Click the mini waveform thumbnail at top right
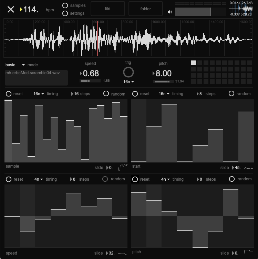258x259 pixels. coord(241,9)
